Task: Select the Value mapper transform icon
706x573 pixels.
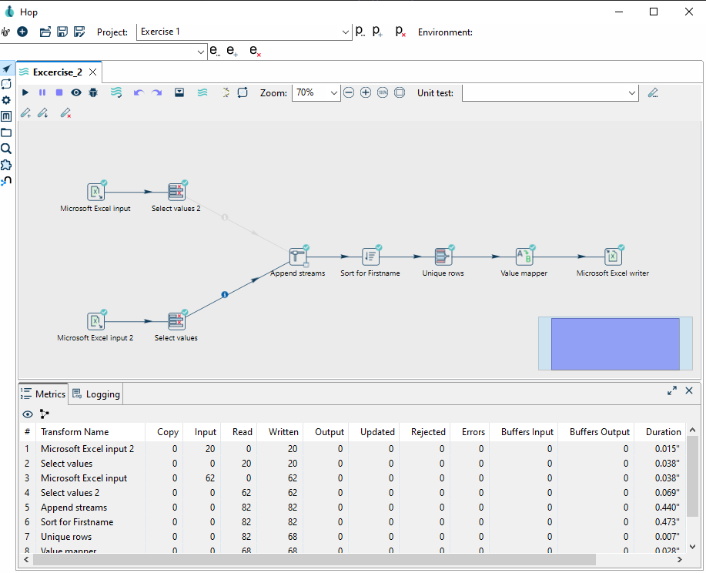Action: point(524,256)
